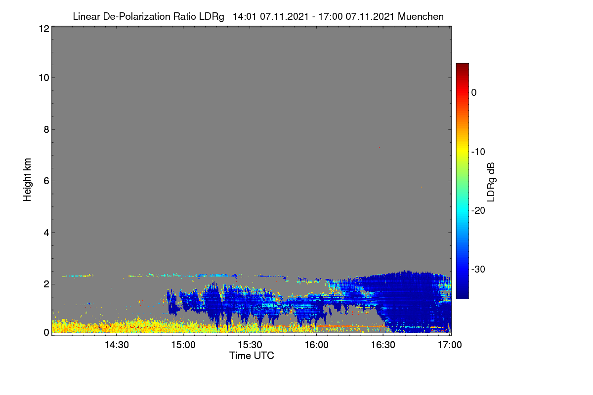Click the LDRg dB colorbar label

(x=491, y=181)
